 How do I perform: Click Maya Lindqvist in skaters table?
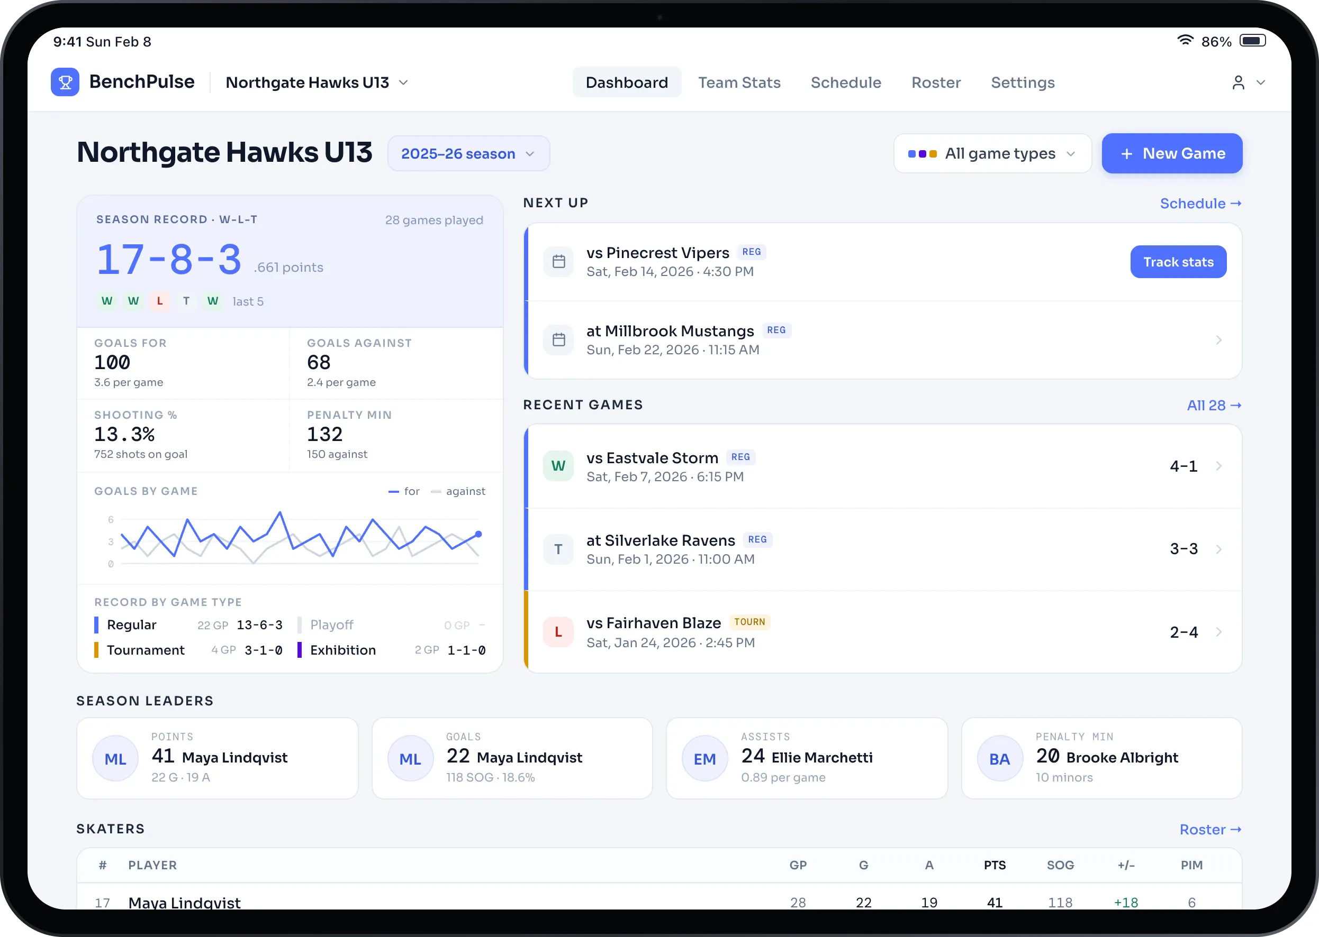184,903
